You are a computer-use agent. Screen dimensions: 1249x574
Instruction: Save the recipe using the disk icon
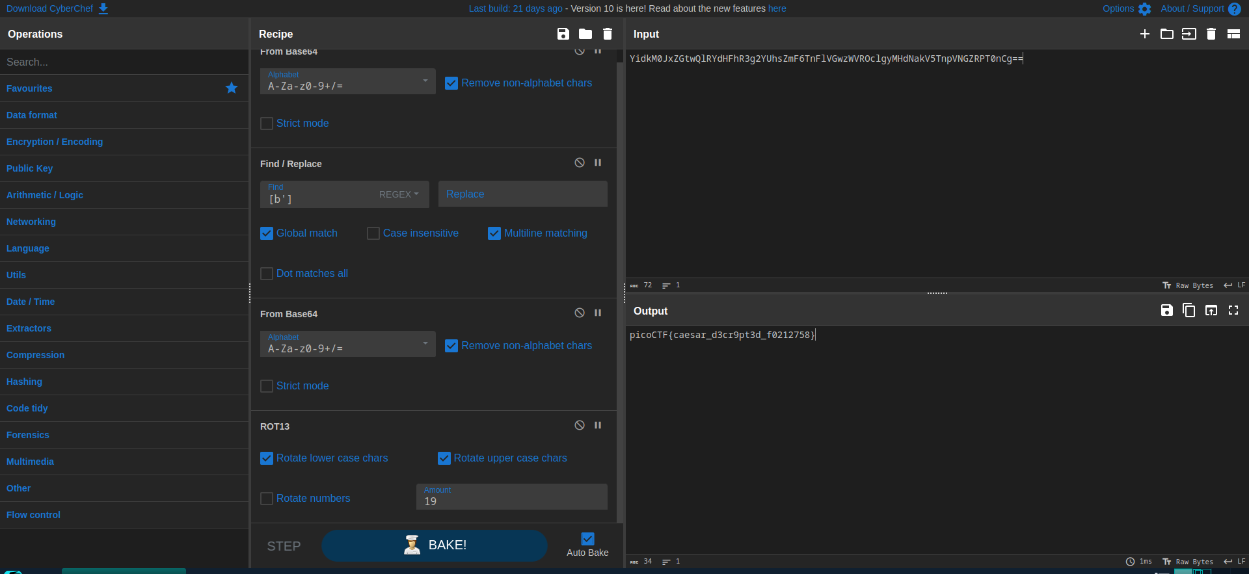[x=563, y=34]
